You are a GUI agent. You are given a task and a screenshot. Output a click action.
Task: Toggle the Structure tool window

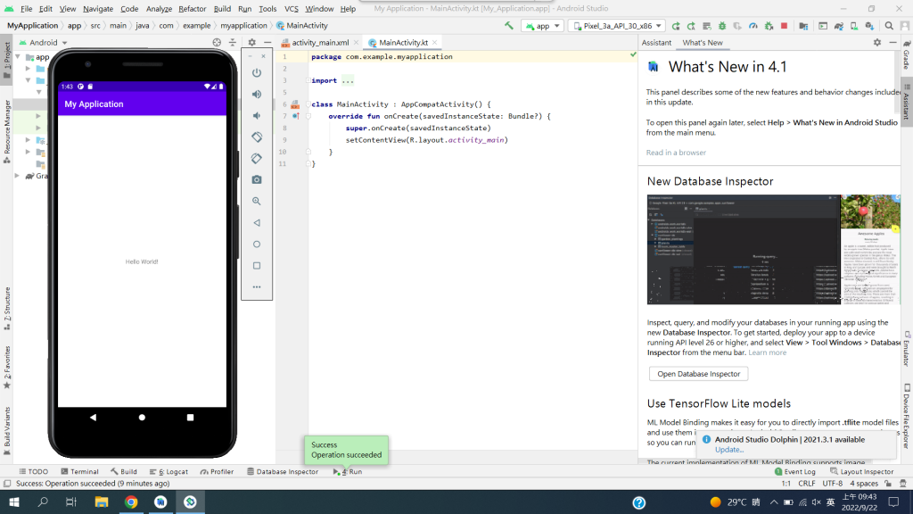(x=6, y=308)
